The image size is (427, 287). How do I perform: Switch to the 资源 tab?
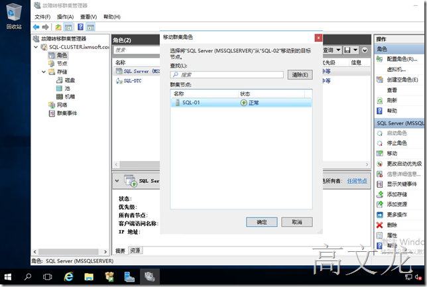click(135, 251)
